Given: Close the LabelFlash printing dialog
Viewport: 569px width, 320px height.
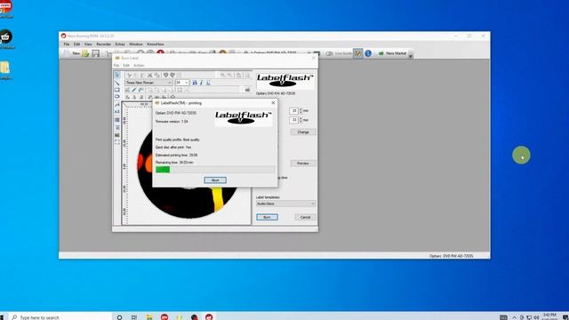Looking at the screenshot, I should pos(273,103).
